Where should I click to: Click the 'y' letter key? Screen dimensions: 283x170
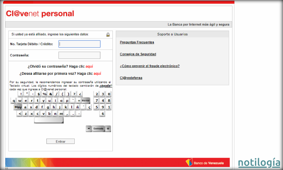point(43,100)
